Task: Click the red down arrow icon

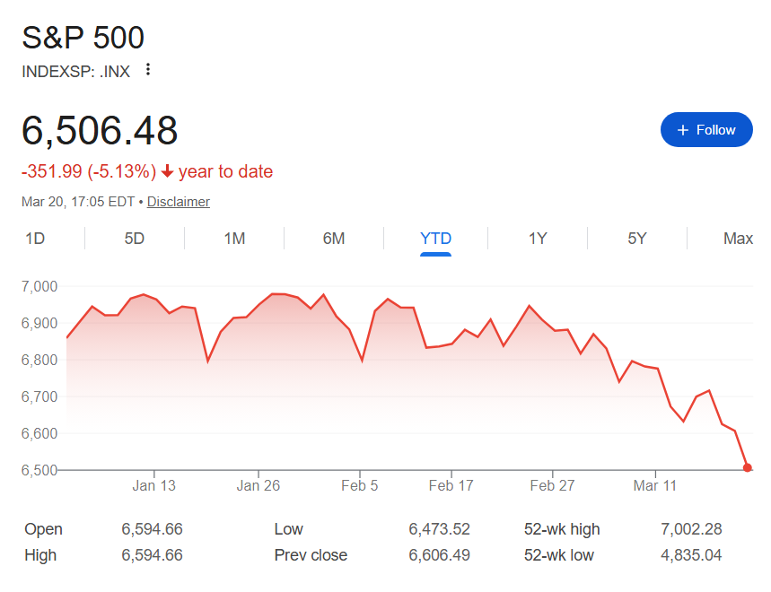Action: click(x=168, y=171)
